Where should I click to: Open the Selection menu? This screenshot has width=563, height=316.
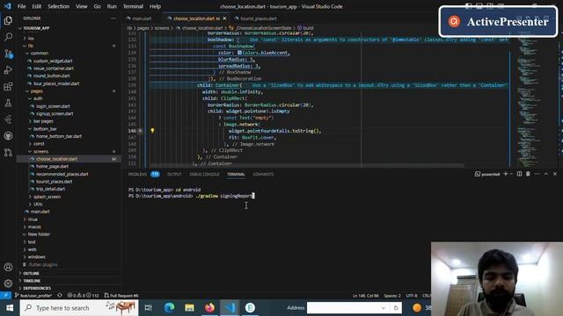point(59,6)
